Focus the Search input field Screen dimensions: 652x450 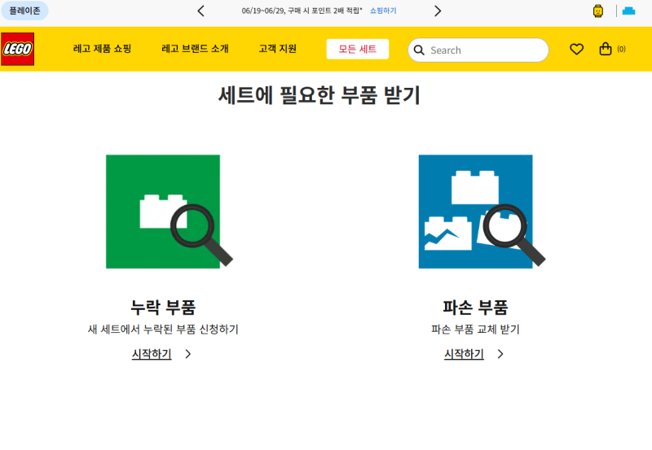[478, 50]
